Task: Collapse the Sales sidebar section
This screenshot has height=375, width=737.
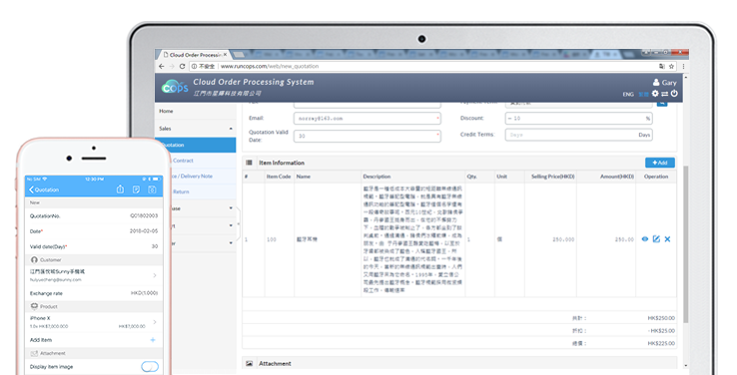Action: [x=231, y=129]
